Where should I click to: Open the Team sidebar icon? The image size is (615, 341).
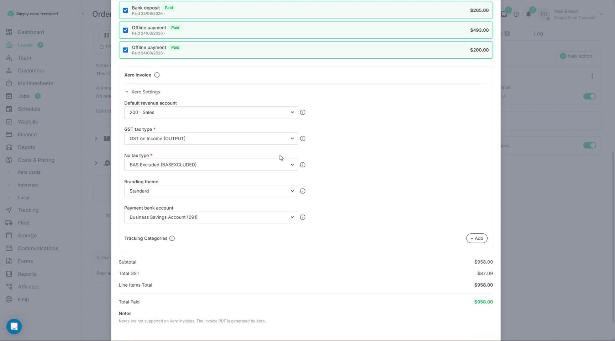pos(9,58)
